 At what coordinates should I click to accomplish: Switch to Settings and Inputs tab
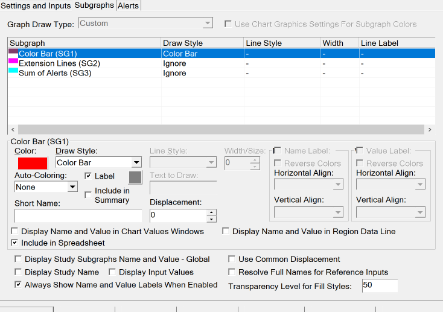coord(36,5)
